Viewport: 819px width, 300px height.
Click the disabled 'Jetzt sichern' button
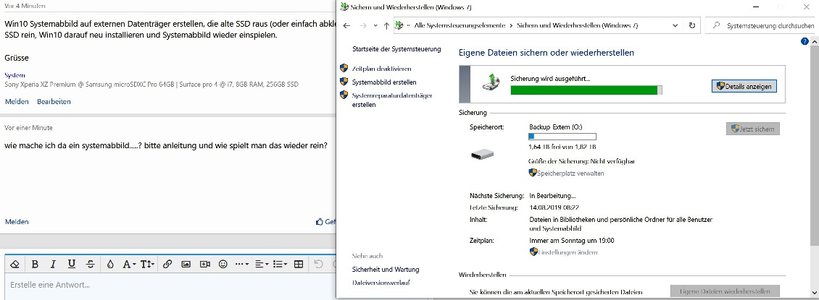pyautogui.click(x=752, y=129)
